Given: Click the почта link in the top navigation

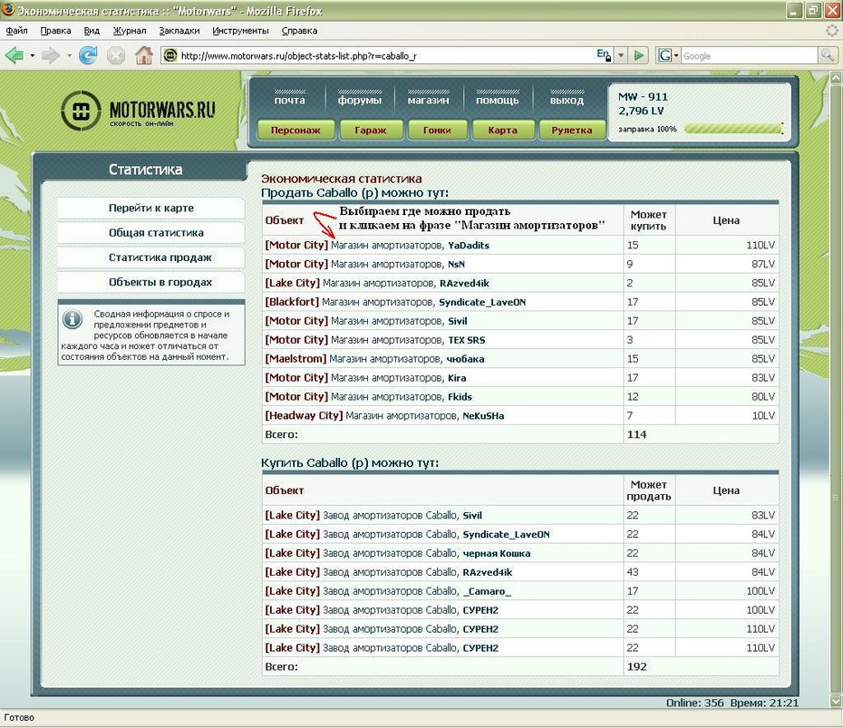Looking at the screenshot, I should [x=289, y=100].
